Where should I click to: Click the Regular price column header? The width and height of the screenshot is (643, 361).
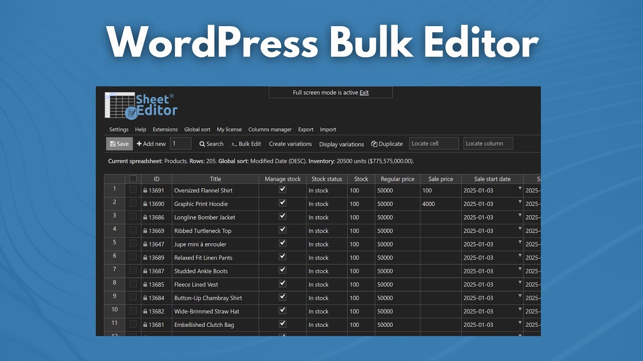(398, 179)
